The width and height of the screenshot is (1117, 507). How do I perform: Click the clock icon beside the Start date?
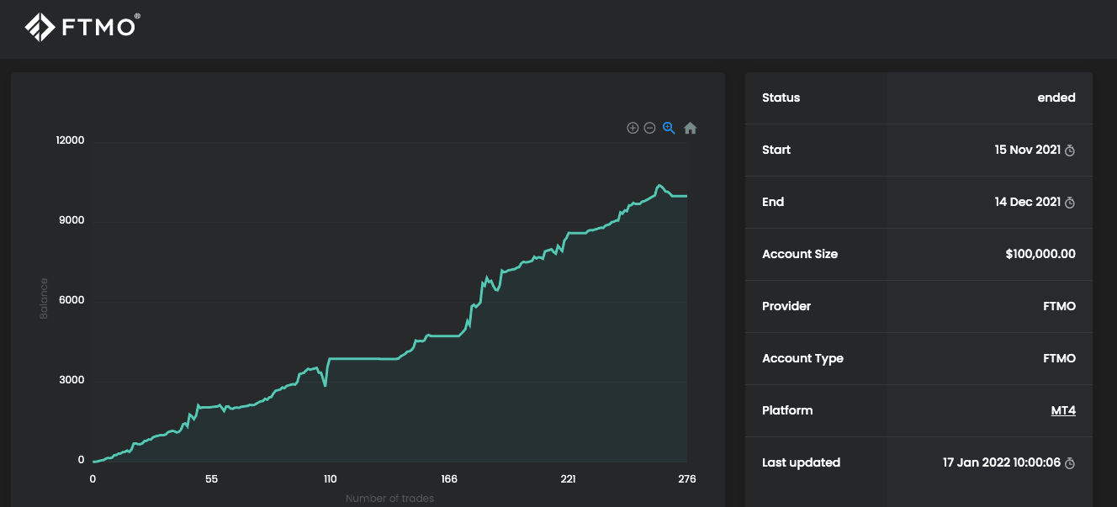[1070, 151]
